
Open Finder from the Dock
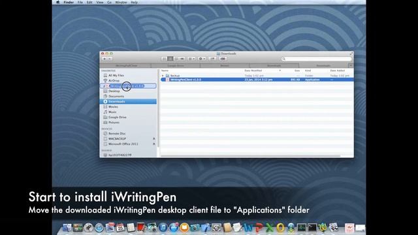coord(67,228)
